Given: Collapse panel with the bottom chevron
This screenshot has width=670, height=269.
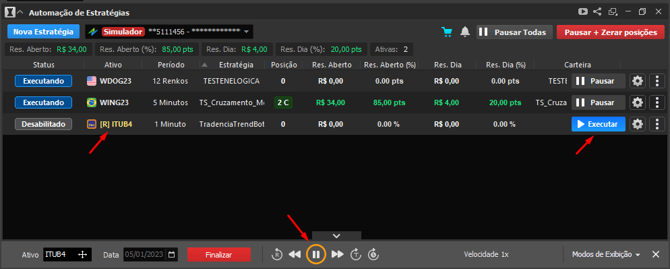Looking at the screenshot, I should [336, 235].
